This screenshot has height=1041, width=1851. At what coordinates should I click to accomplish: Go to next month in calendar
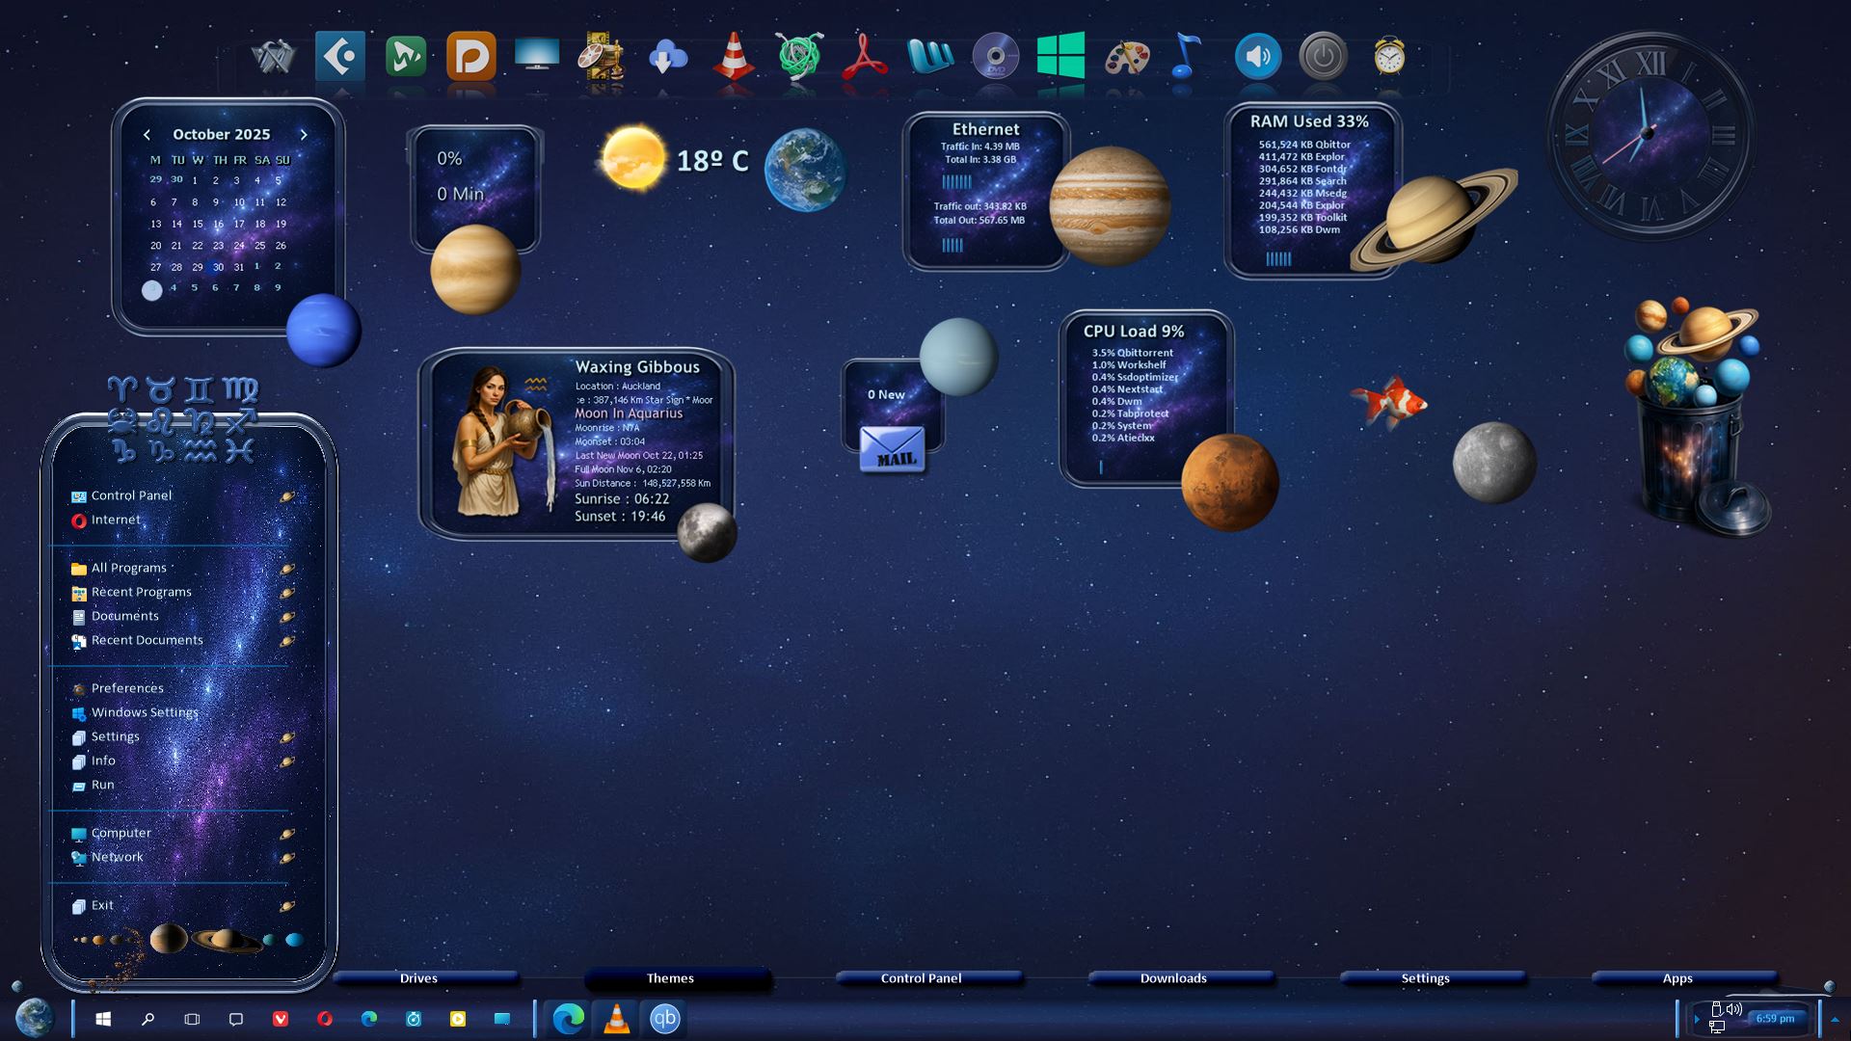[304, 135]
